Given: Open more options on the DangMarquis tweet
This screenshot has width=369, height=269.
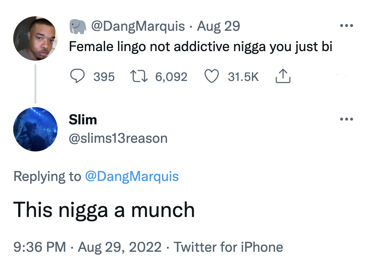Looking at the screenshot, I should [347, 26].
